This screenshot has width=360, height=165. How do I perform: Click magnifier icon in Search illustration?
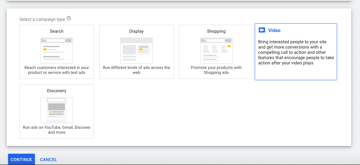(68, 40)
